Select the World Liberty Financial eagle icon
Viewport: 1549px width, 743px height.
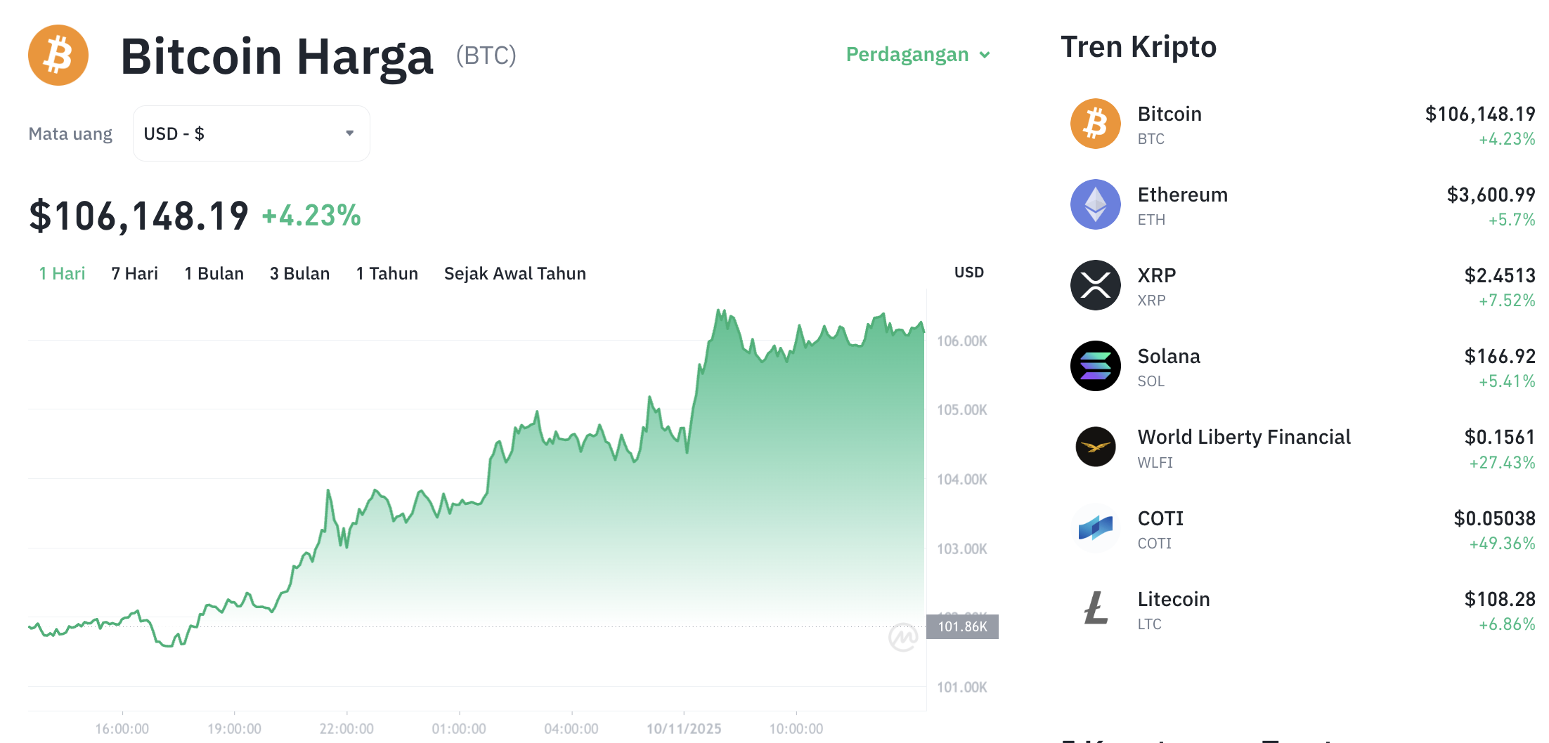pos(1094,447)
